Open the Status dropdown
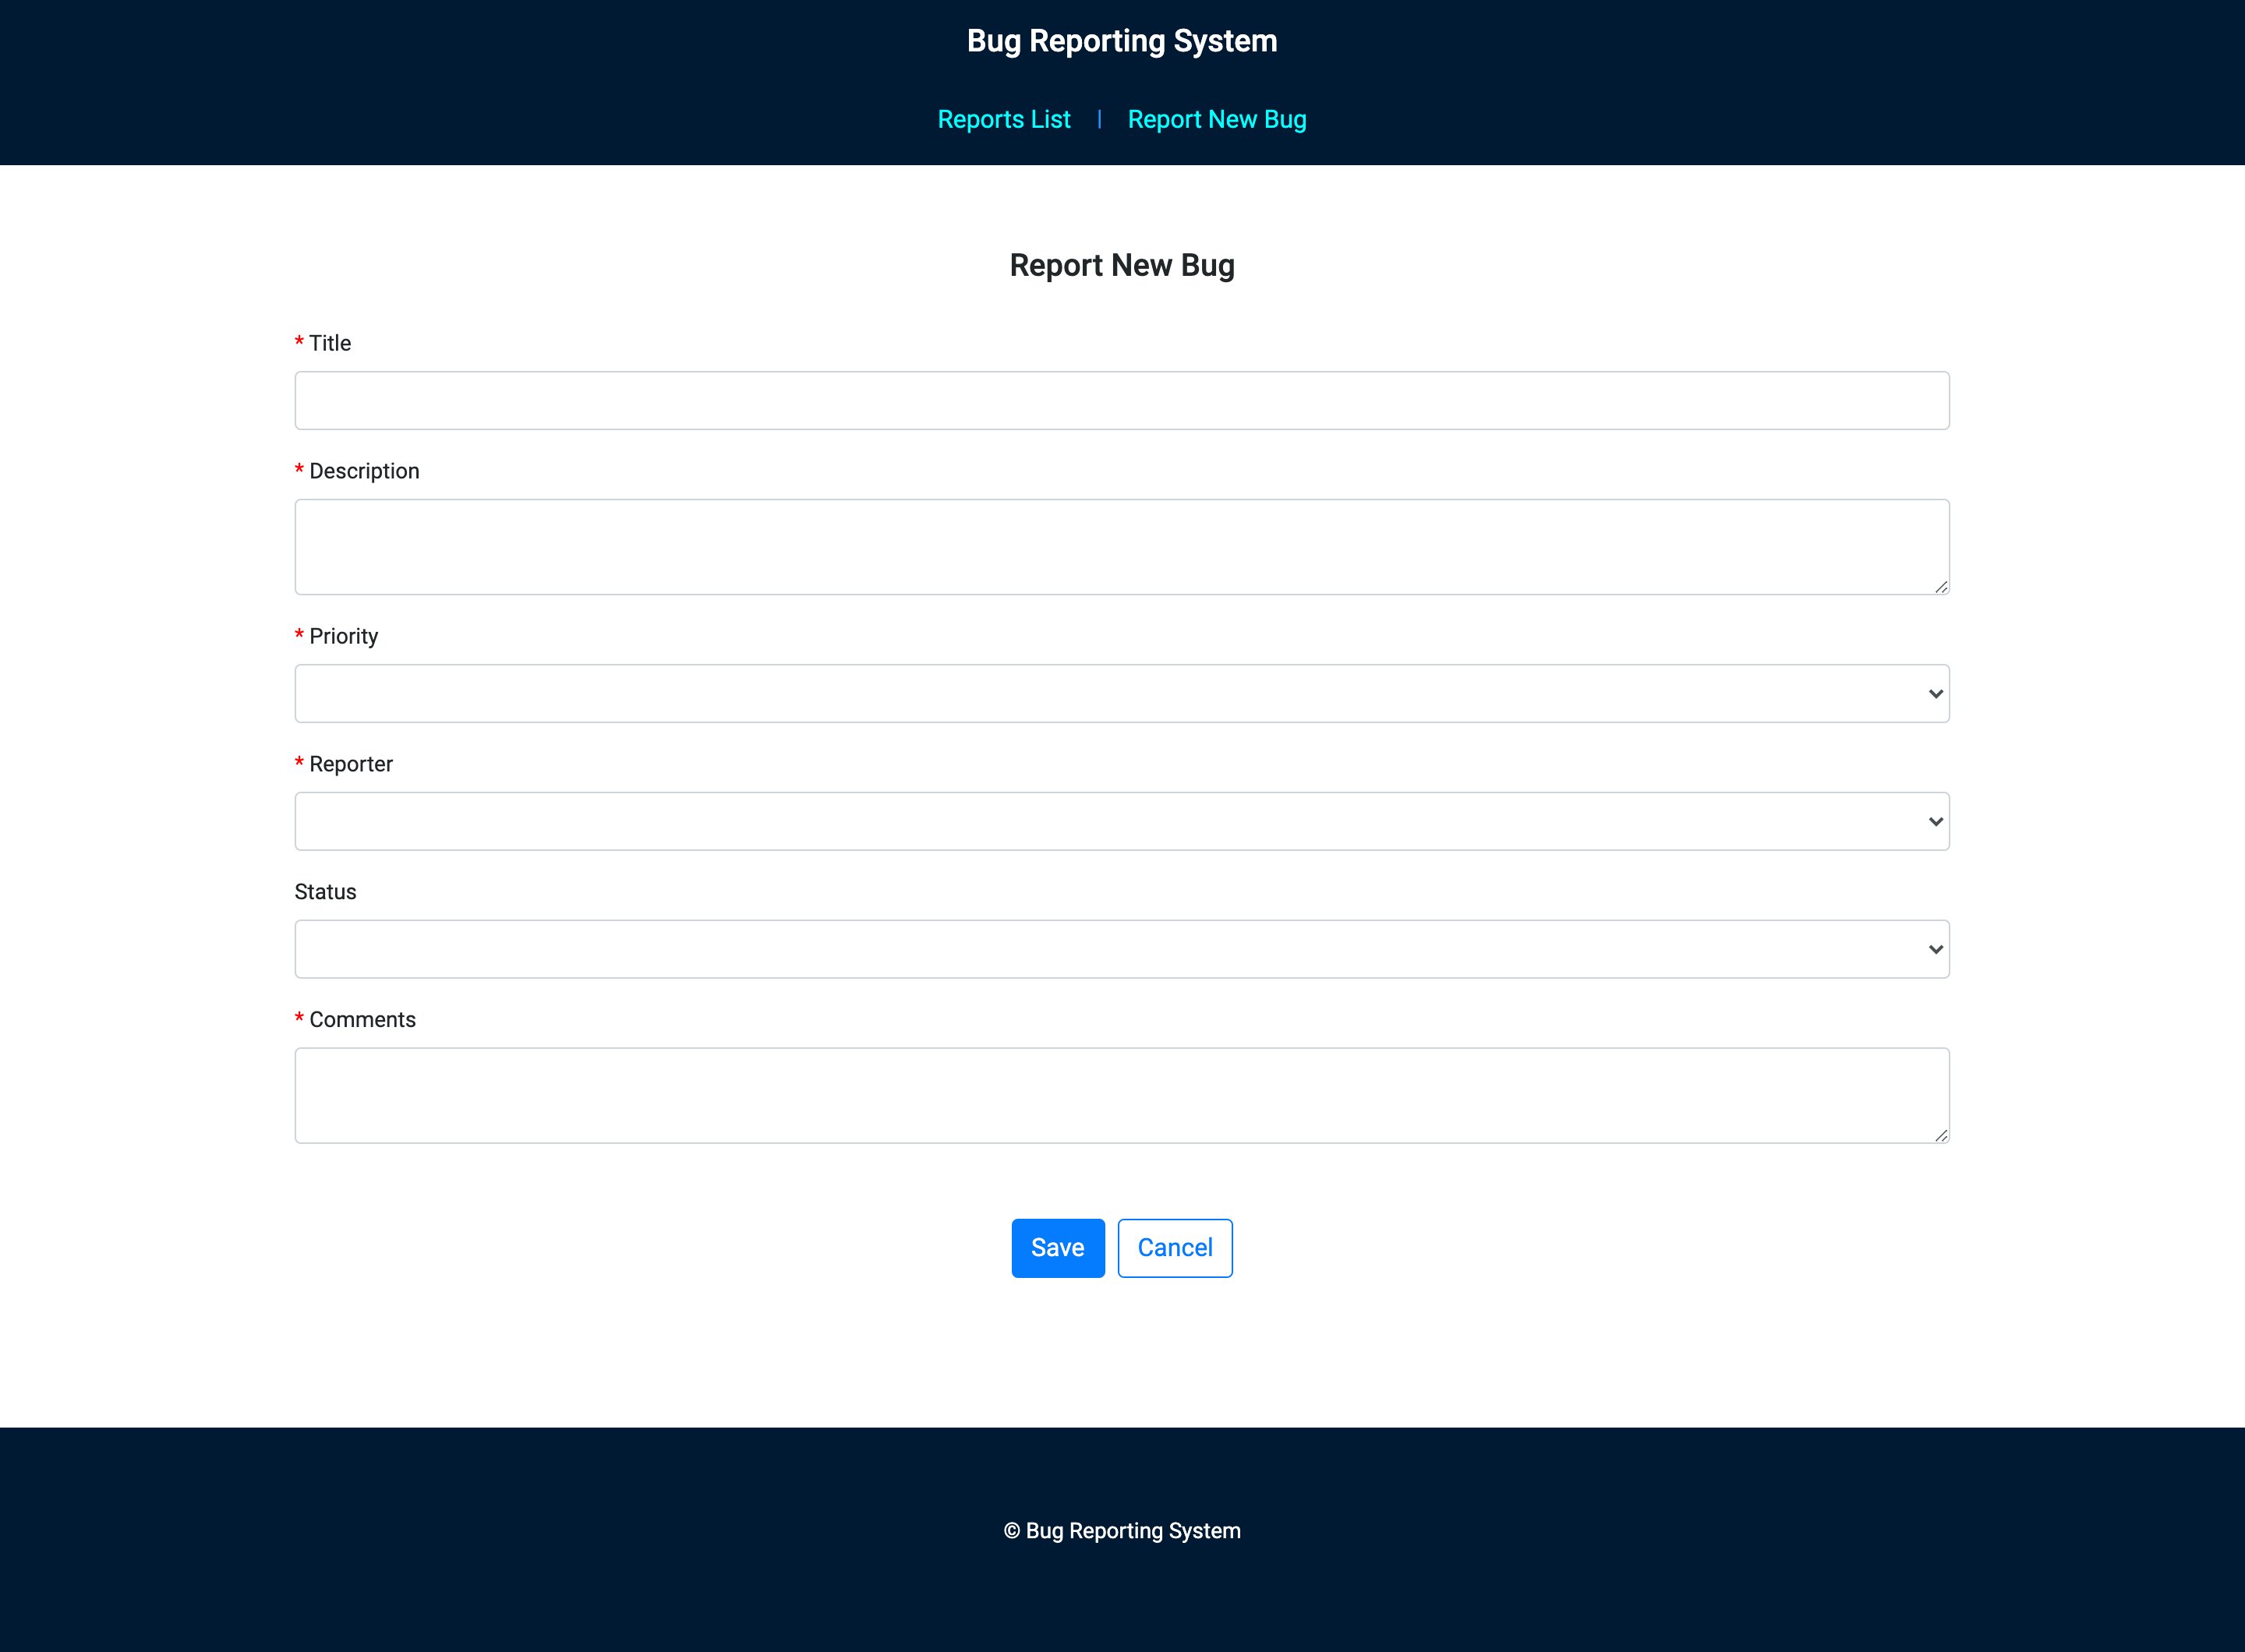The image size is (2245, 1652). 1120,948
